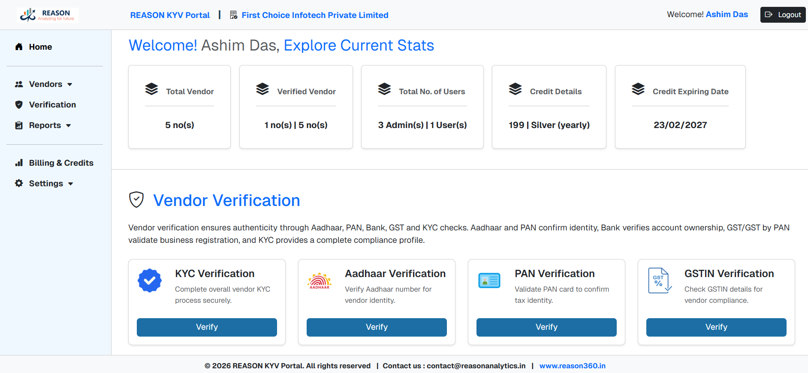Click the KYC Verification blue badge icon

pos(150,280)
